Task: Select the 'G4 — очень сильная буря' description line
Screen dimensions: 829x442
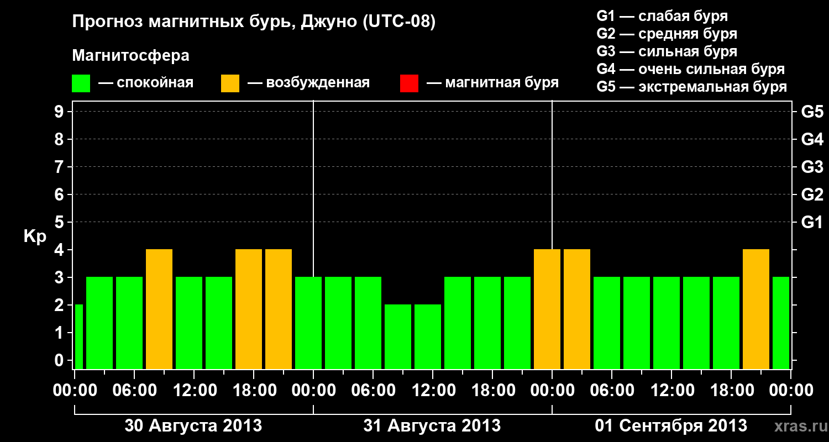Action: (x=690, y=69)
